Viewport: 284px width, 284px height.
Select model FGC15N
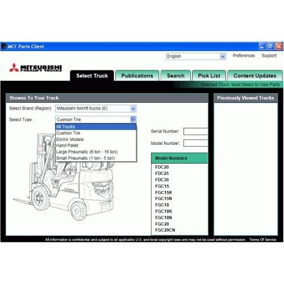click(x=164, y=199)
